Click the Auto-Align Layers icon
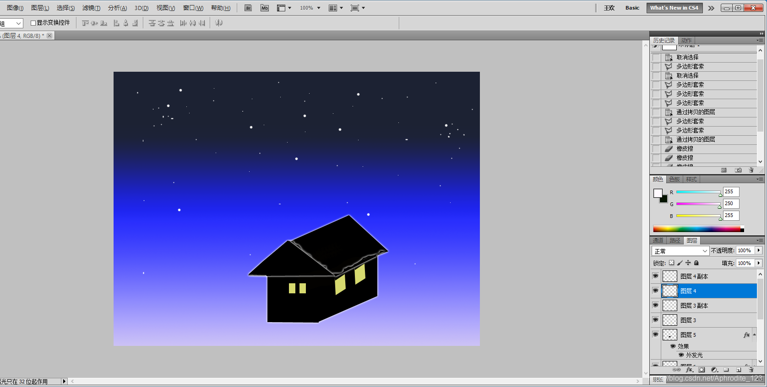This screenshot has width=767, height=387. [x=219, y=23]
